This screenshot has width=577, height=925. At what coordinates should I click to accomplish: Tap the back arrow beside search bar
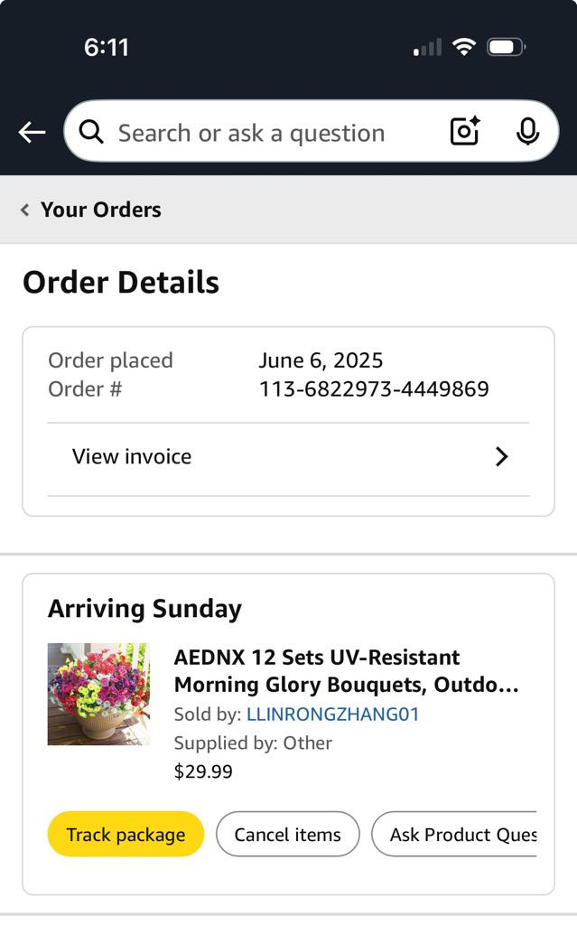[x=32, y=133]
